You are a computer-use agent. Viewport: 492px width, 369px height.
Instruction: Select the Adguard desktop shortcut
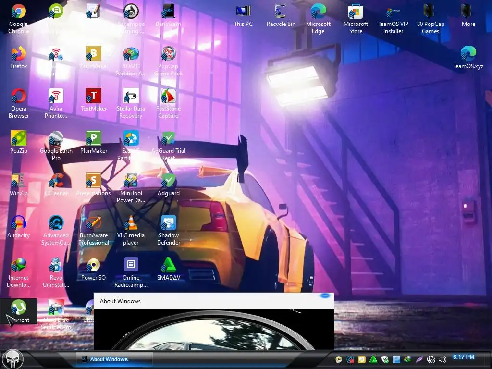coord(169,181)
